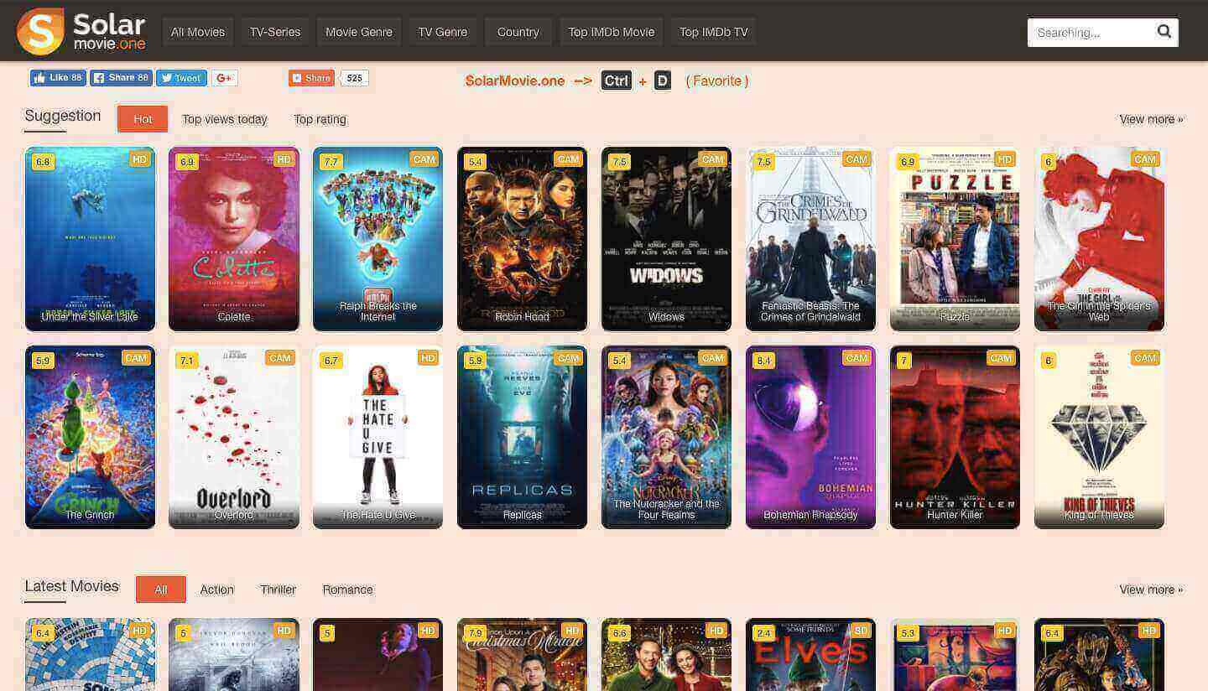The image size is (1208, 691).
Task: Click View more in Suggestion section
Action: click(1151, 119)
